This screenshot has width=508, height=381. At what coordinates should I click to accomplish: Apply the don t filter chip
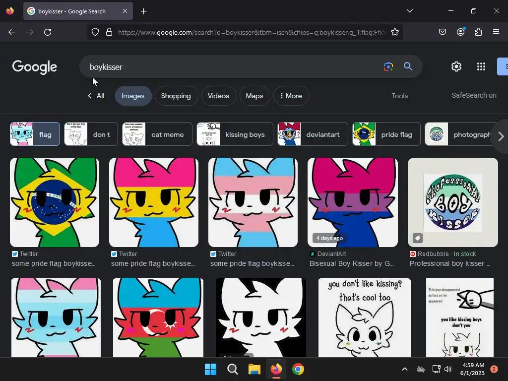click(x=91, y=134)
